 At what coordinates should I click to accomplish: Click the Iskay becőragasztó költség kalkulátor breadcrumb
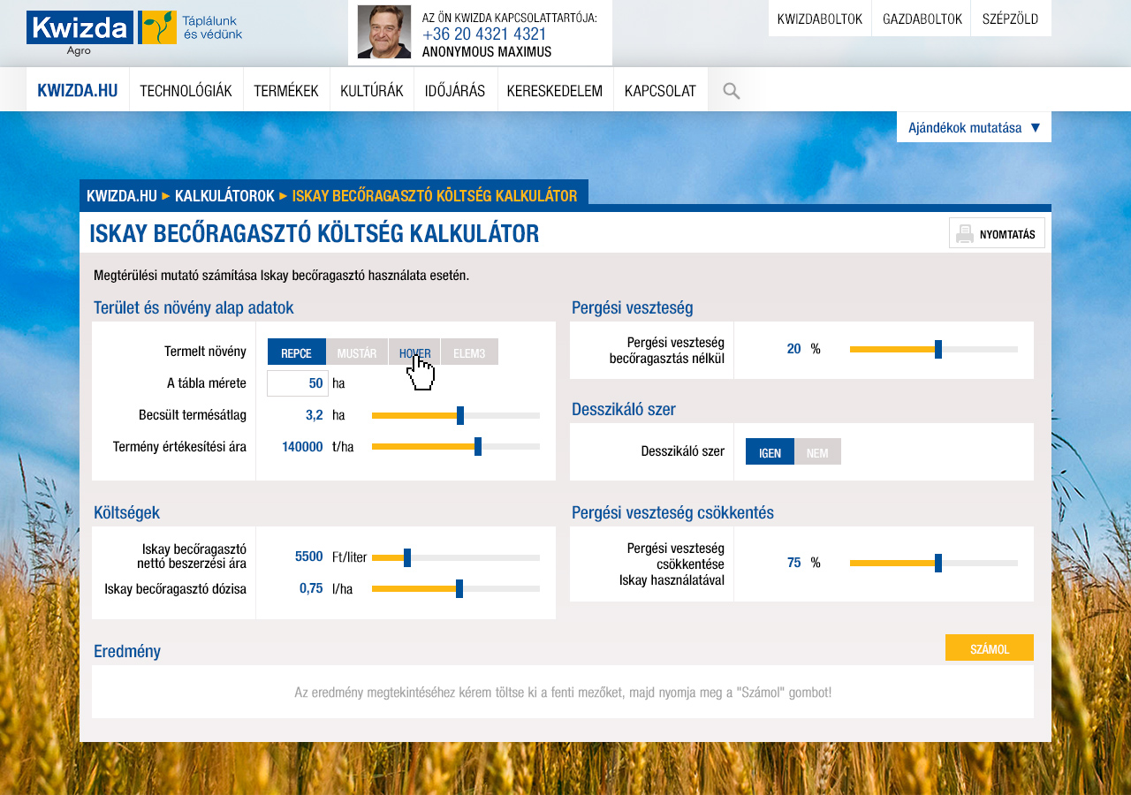[x=435, y=195]
